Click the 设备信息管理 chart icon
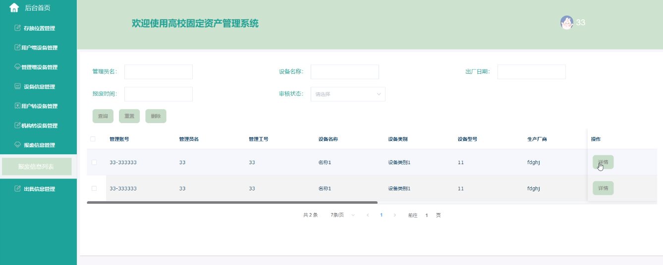 [18, 86]
